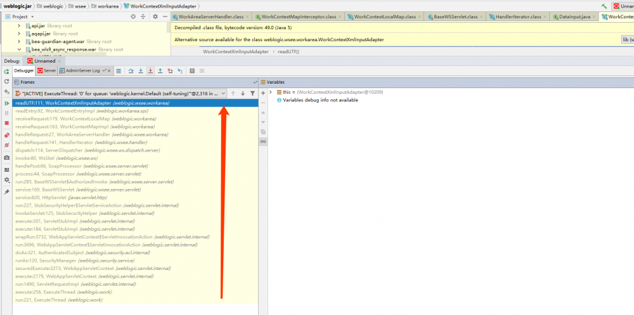Click the Step Over icon

(131, 71)
